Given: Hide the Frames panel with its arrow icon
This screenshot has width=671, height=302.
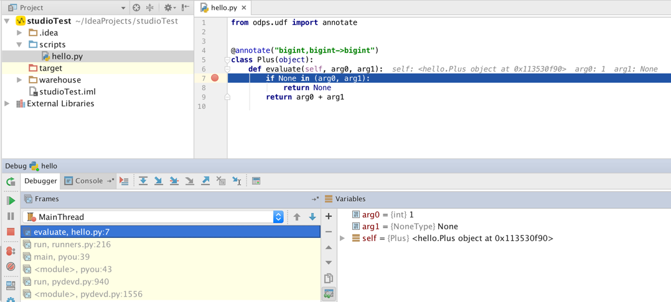Looking at the screenshot, I should (x=316, y=199).
